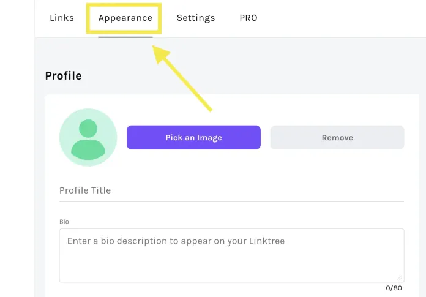
Task: Click the Profile section heading
Action: click(63, 76)
